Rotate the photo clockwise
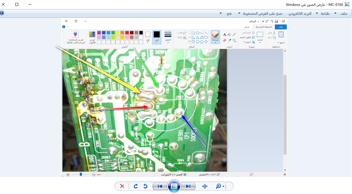Screen dimensions: 352x194 136,186
